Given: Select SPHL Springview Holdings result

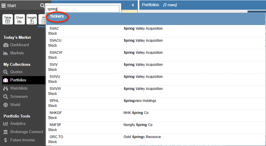Looking at the screenshot, I should point(155,103).
